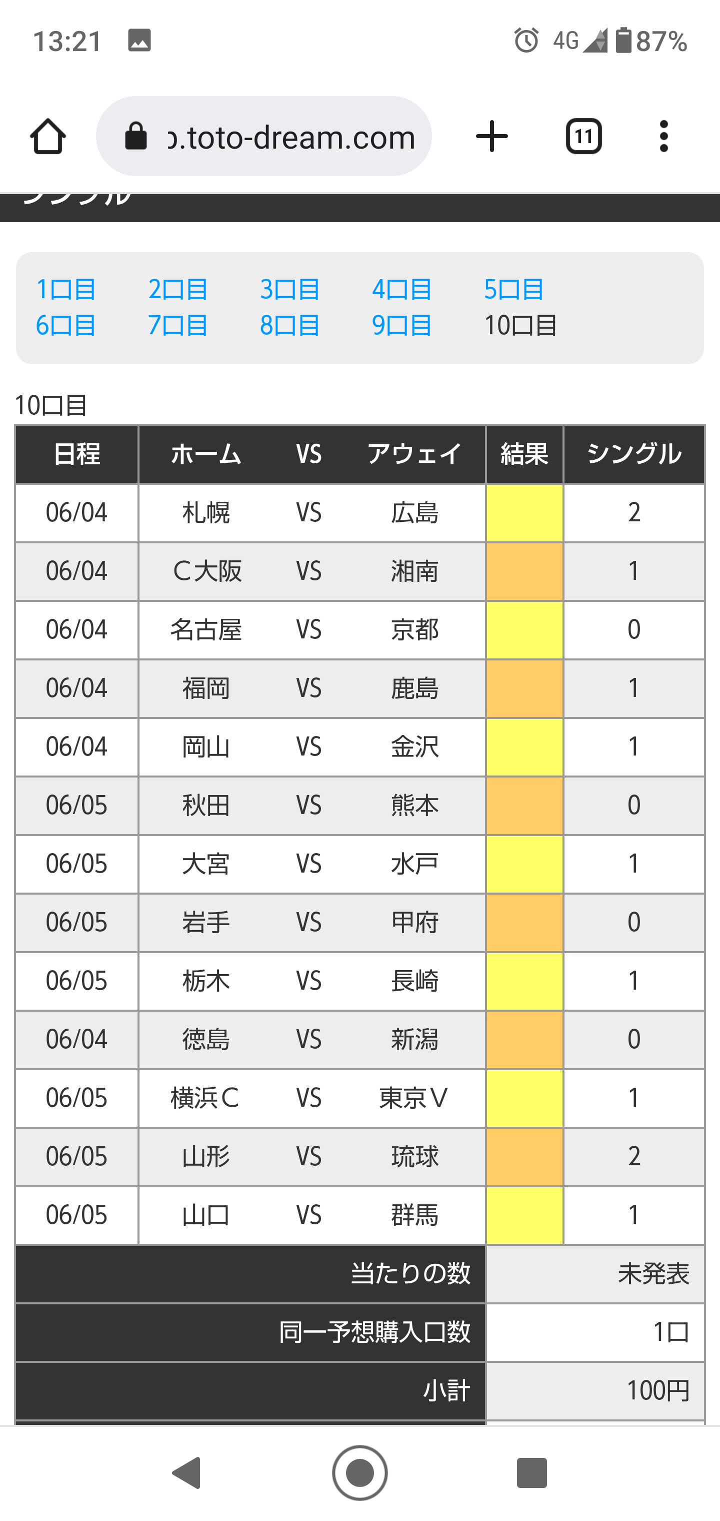Image resolution: width=720 pixels, height=1521 pixels.
Task: Jump to 9口目 ticket
Action: pos(402,325)
